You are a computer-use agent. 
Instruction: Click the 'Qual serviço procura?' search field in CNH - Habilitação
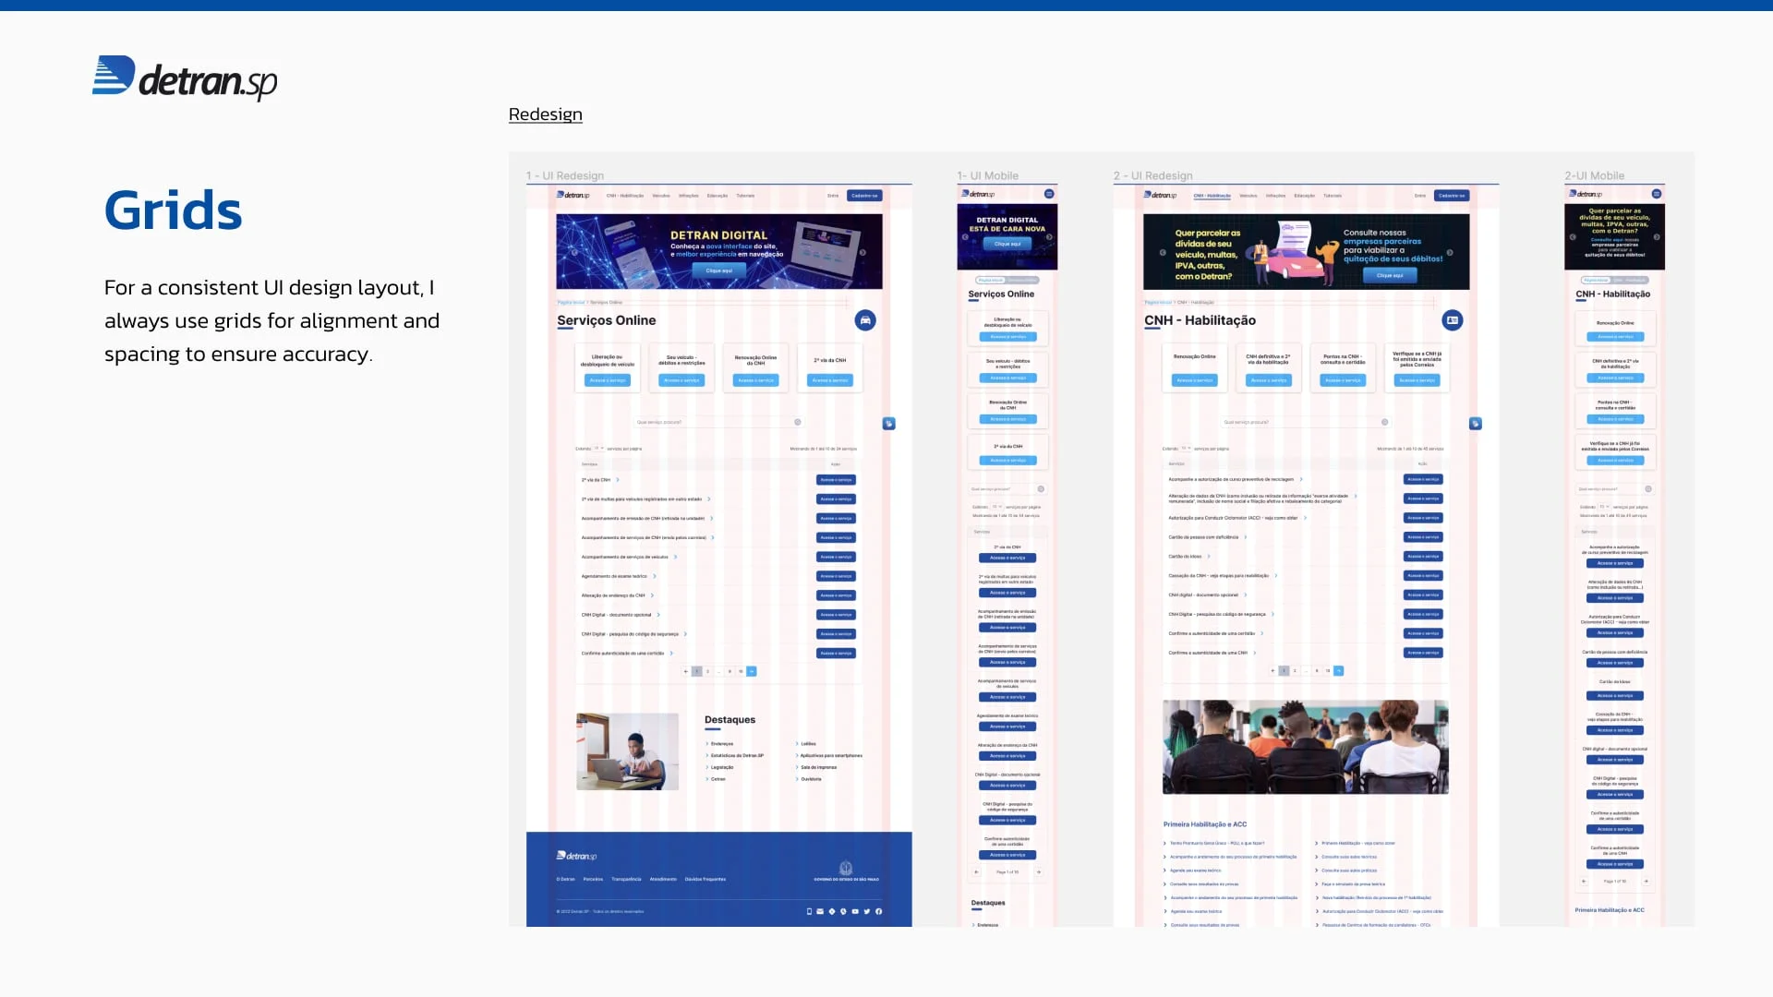[x=1293, y=422]
